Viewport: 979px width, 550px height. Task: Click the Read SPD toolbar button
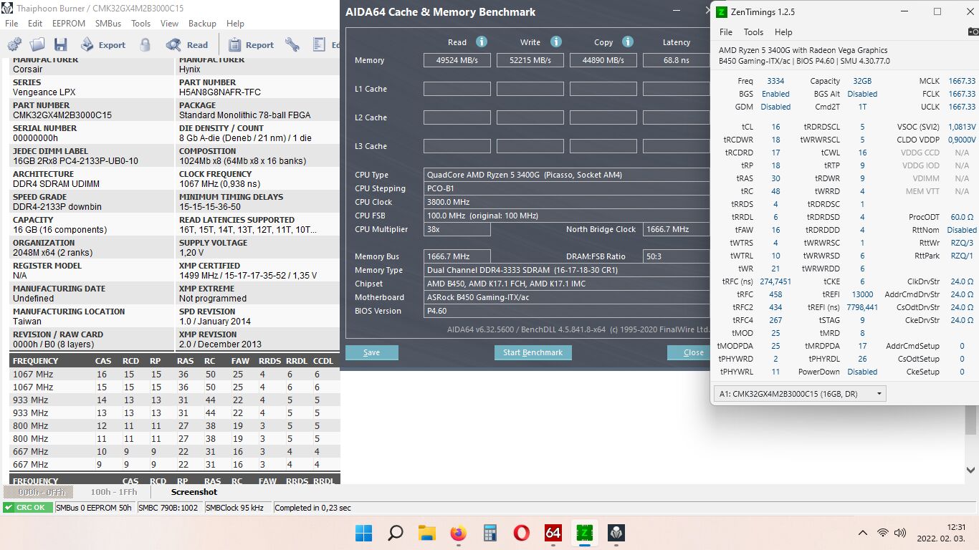187,44
